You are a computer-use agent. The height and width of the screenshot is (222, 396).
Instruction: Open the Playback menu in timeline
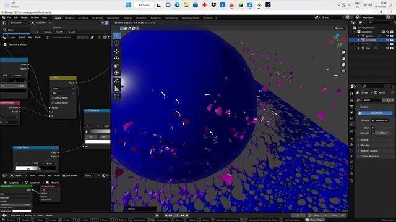(x=17, y=215)
